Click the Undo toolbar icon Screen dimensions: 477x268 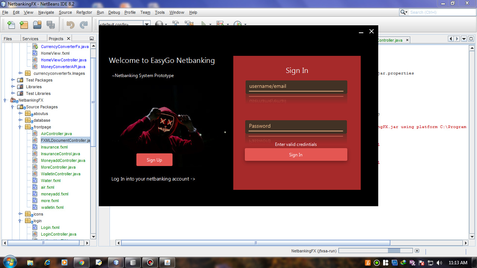(x=70, y=25)
